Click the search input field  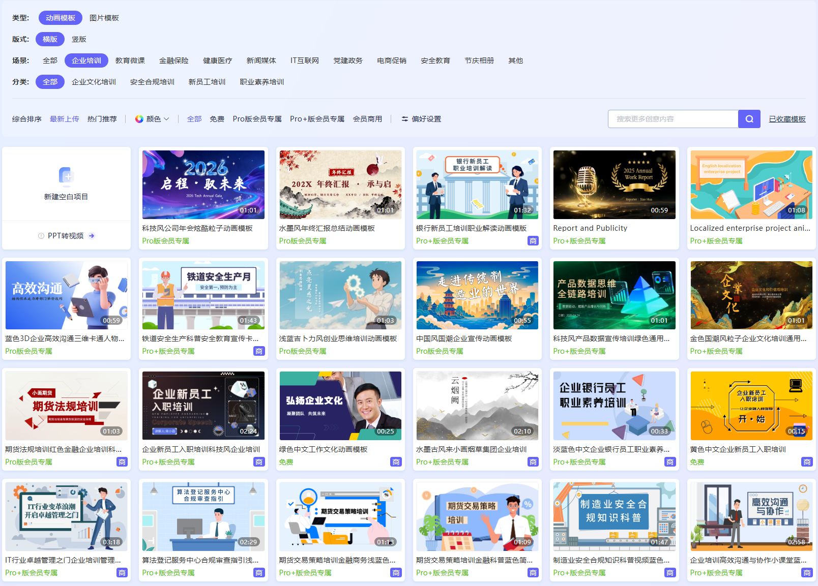point(673,119)
